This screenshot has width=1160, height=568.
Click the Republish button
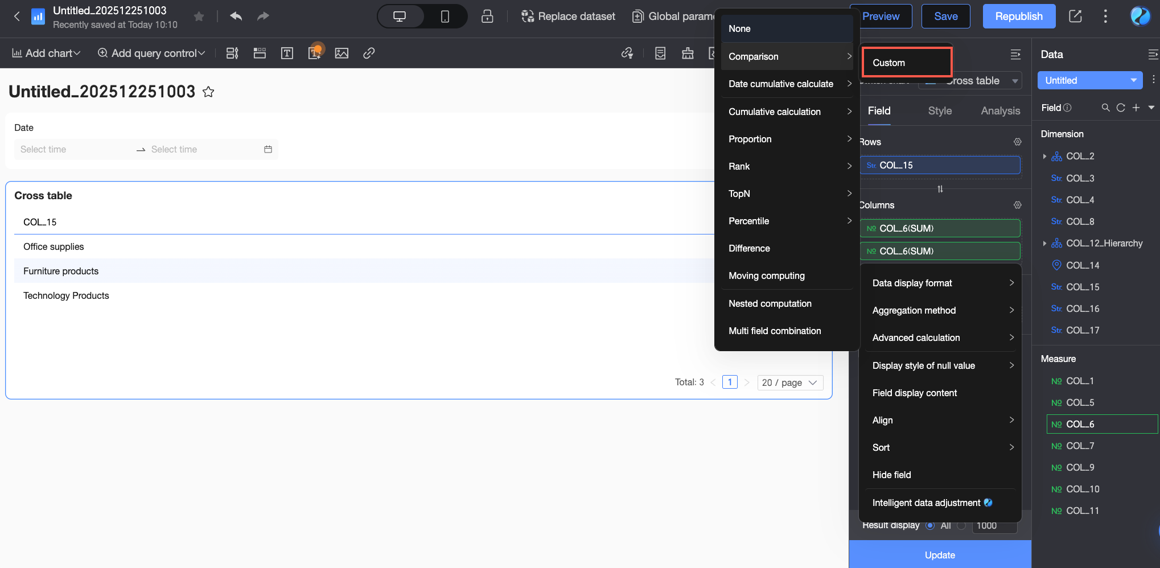point(1019,17)
